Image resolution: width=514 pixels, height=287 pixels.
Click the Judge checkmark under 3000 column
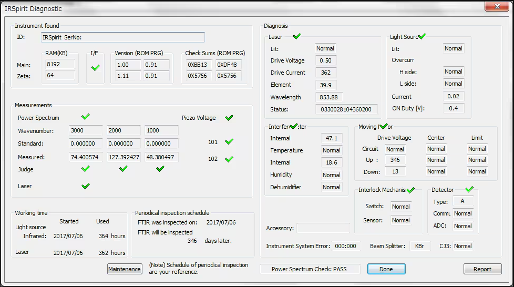(x=86, y=169)
